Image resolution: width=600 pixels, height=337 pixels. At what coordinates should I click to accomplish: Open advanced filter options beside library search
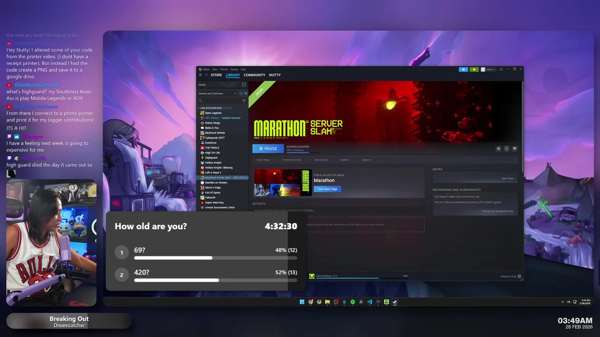(x=244, y=101)
